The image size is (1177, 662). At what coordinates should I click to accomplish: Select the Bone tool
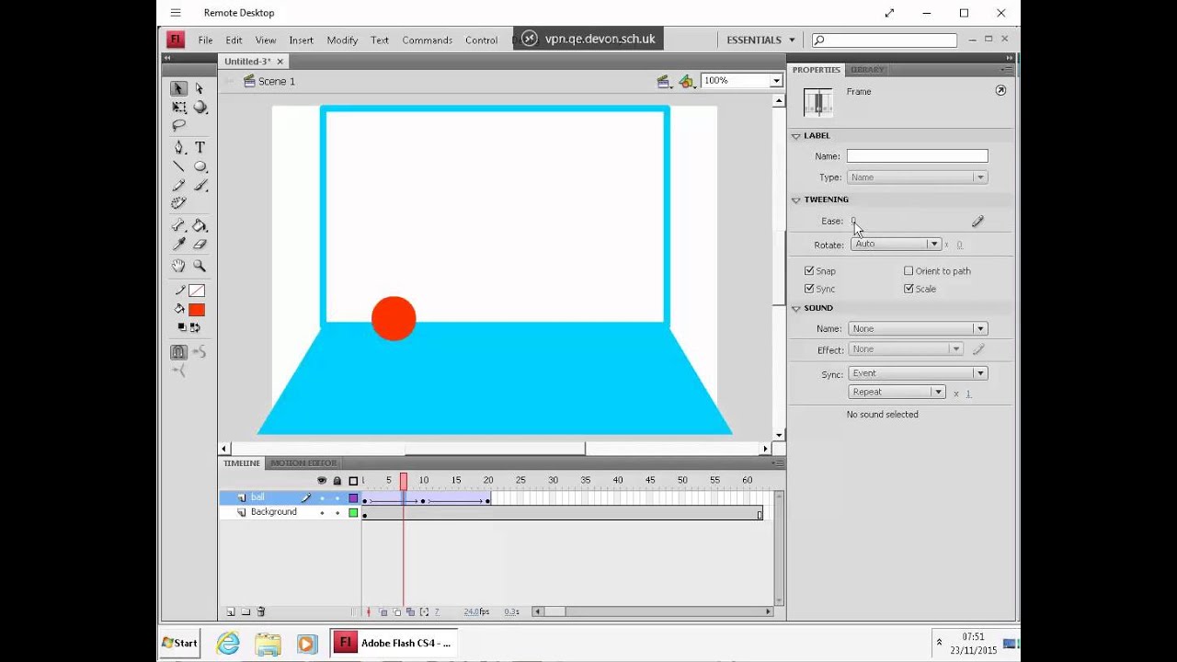178,225
